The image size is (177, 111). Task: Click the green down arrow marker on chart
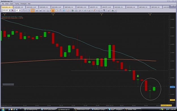click(138, 76)
